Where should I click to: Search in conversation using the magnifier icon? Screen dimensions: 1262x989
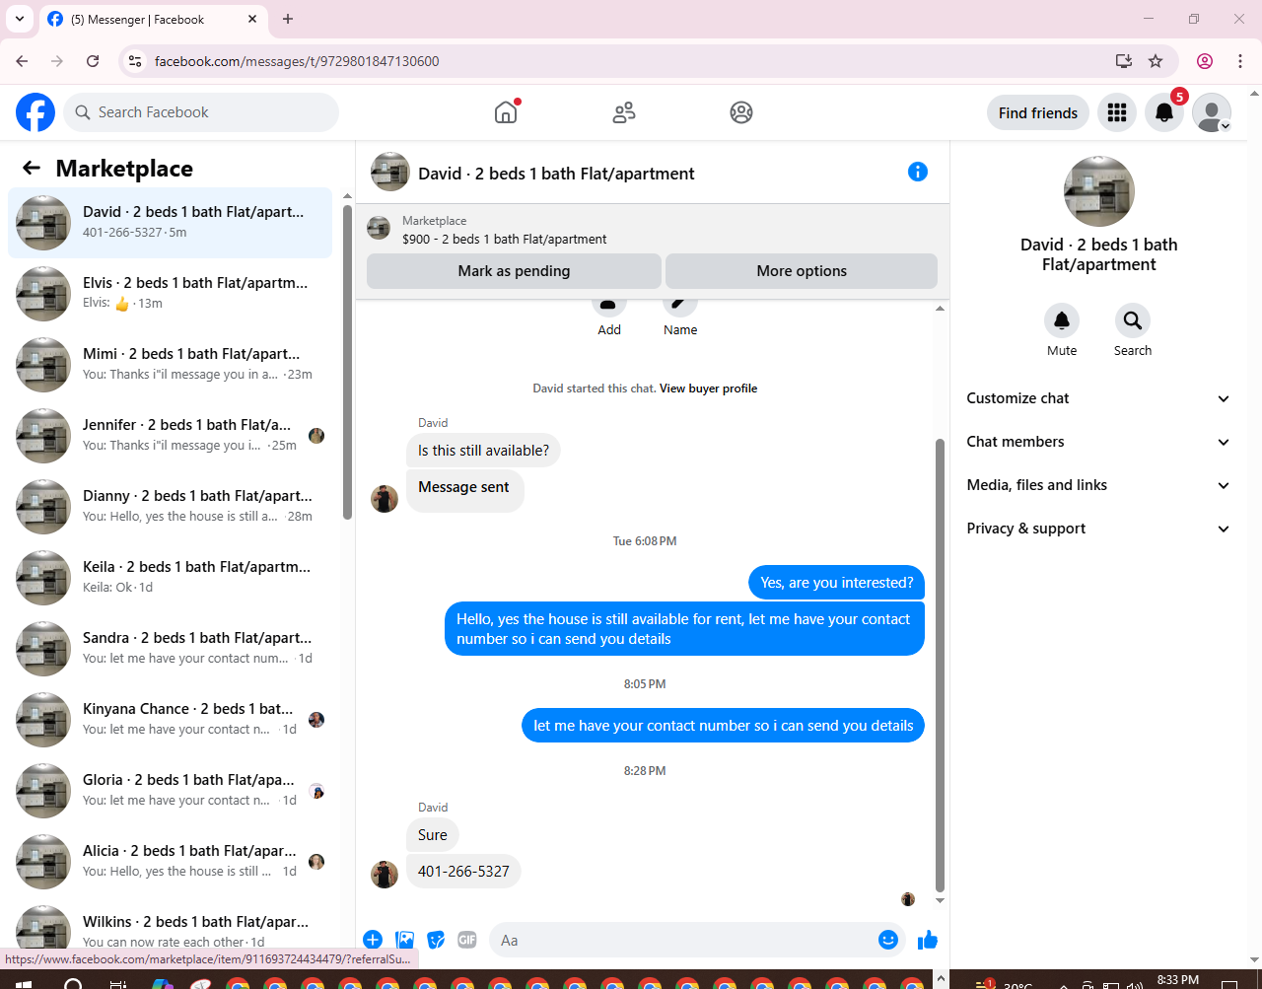coord(1133,320)
